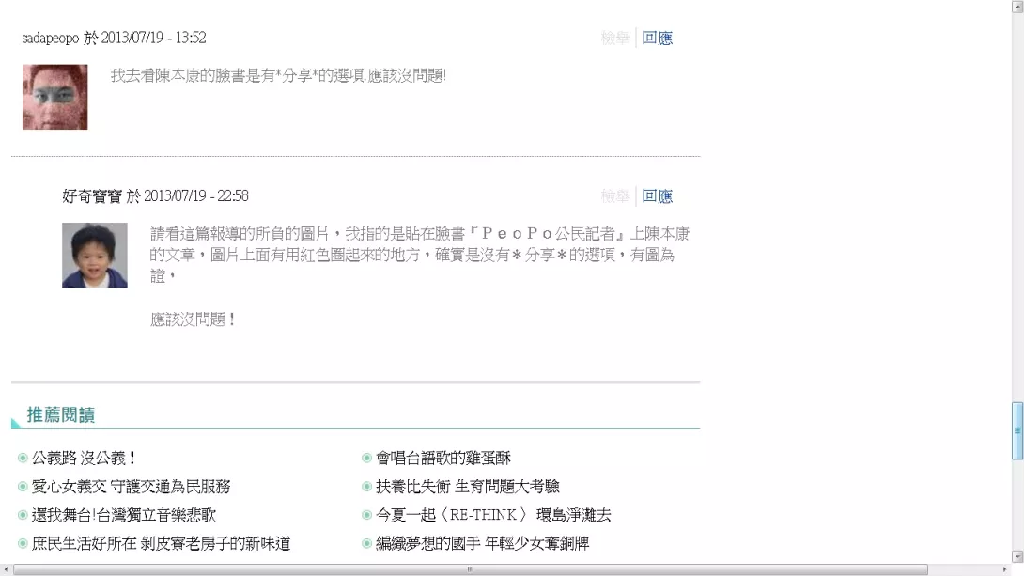Image resolution: width=1024 pixels, height=576 pixels.
Task: Report 好奇寶寶's comment via 檢舉
Action: 615,196
